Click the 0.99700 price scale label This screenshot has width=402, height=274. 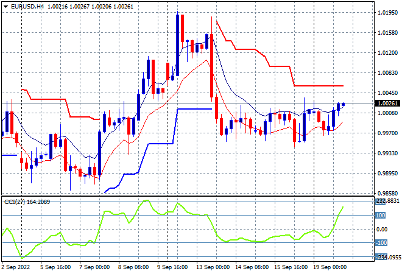click(387, 133)
